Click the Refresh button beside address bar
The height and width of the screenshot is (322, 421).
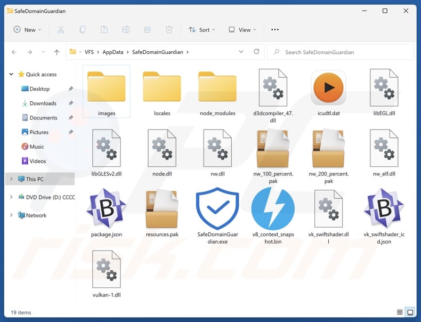click(x=256, y=52)
